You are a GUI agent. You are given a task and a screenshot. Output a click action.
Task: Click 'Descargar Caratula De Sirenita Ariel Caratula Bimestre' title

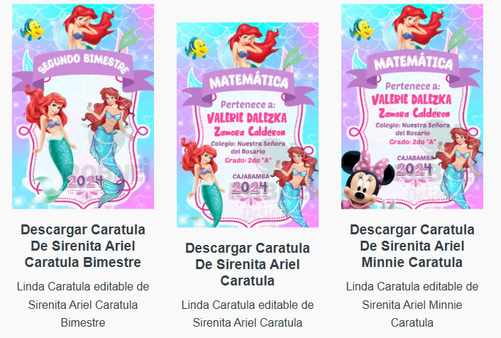pos(83,246)
